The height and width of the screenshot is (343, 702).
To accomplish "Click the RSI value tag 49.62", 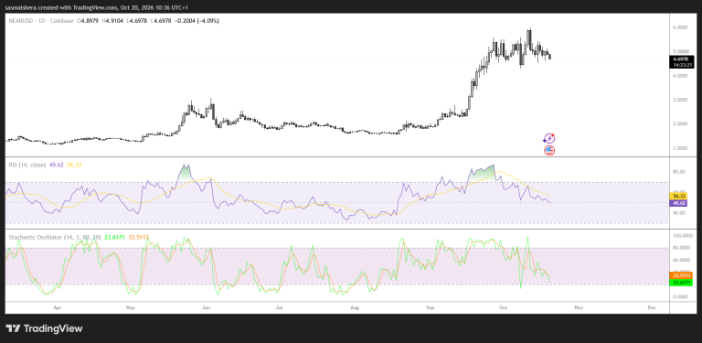I will click(677, 203).
